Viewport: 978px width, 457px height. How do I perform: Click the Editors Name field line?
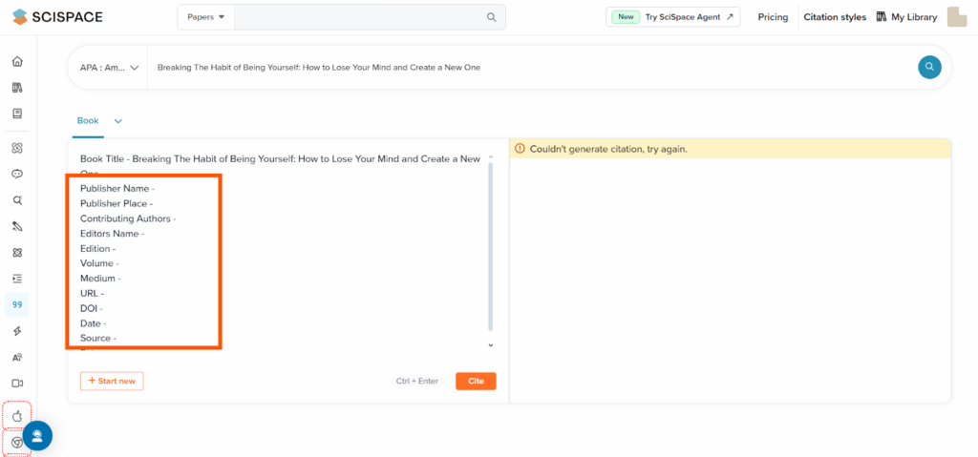pos(113,234)
